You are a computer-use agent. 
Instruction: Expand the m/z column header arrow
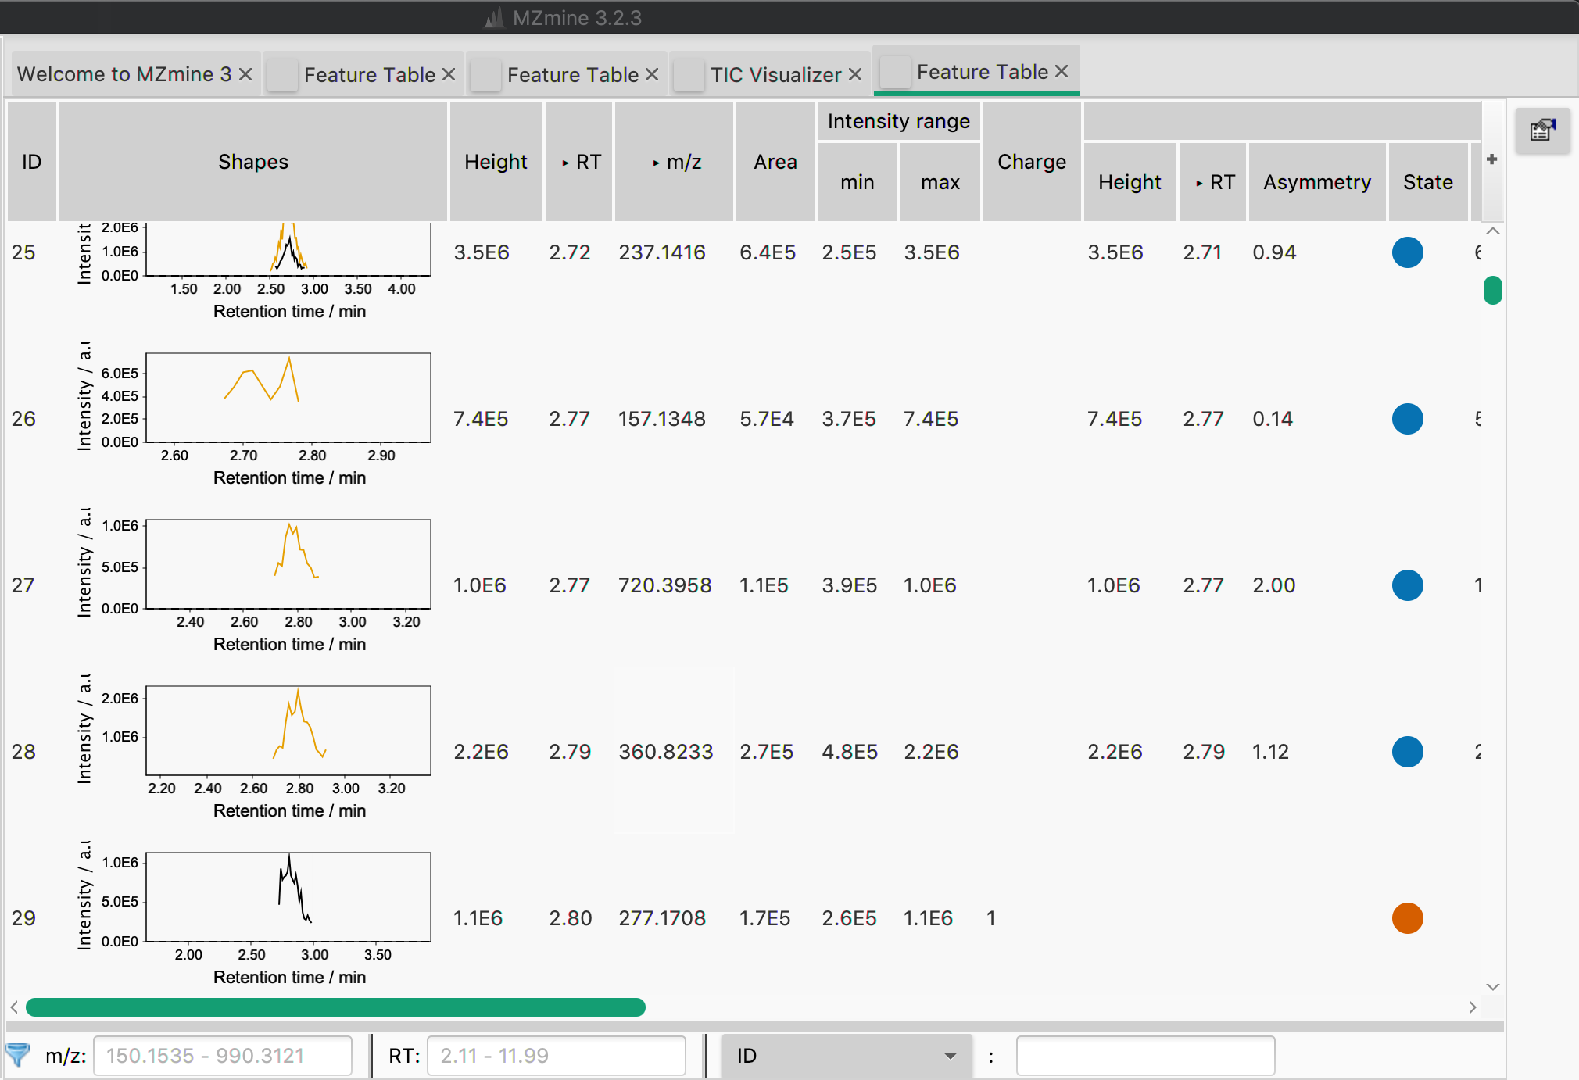[656, 163]
